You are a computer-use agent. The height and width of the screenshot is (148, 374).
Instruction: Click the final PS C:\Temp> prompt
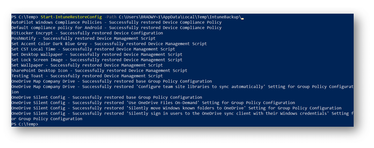coord(25,124)
